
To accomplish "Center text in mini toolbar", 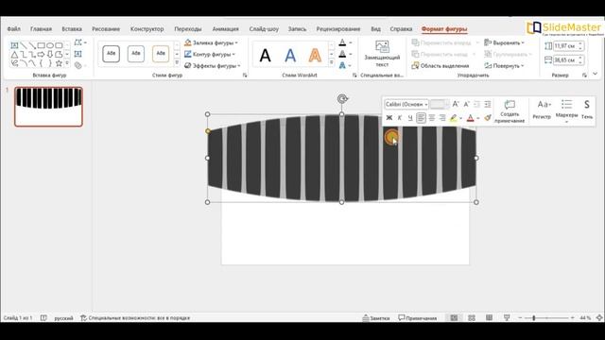I will [432, 117].
